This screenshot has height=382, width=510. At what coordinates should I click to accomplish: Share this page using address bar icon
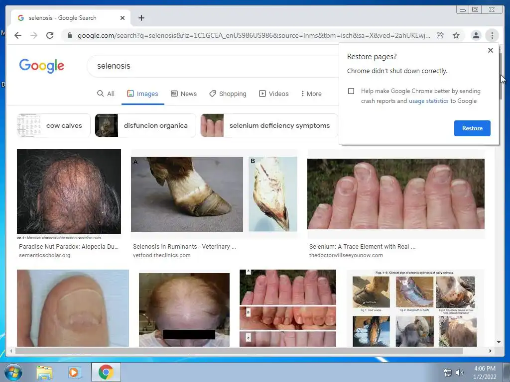click(440, 35)
